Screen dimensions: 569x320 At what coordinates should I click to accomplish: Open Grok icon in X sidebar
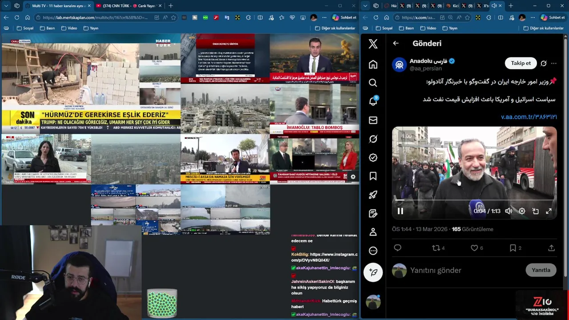tap(373, 139)
